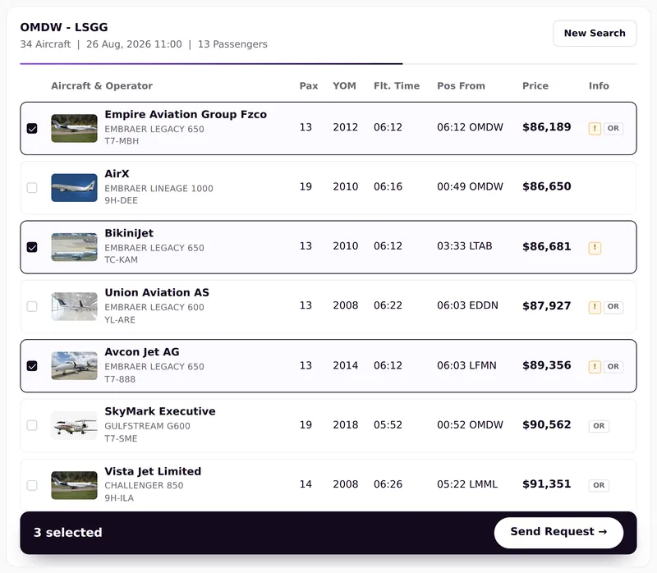This screenshot has width=657, height=573.
Task: Click the Price column header
Action: [x=535, y=86]
